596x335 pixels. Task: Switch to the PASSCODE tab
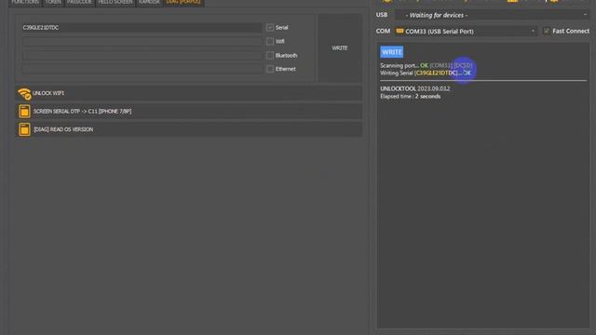tap(79, 2)
